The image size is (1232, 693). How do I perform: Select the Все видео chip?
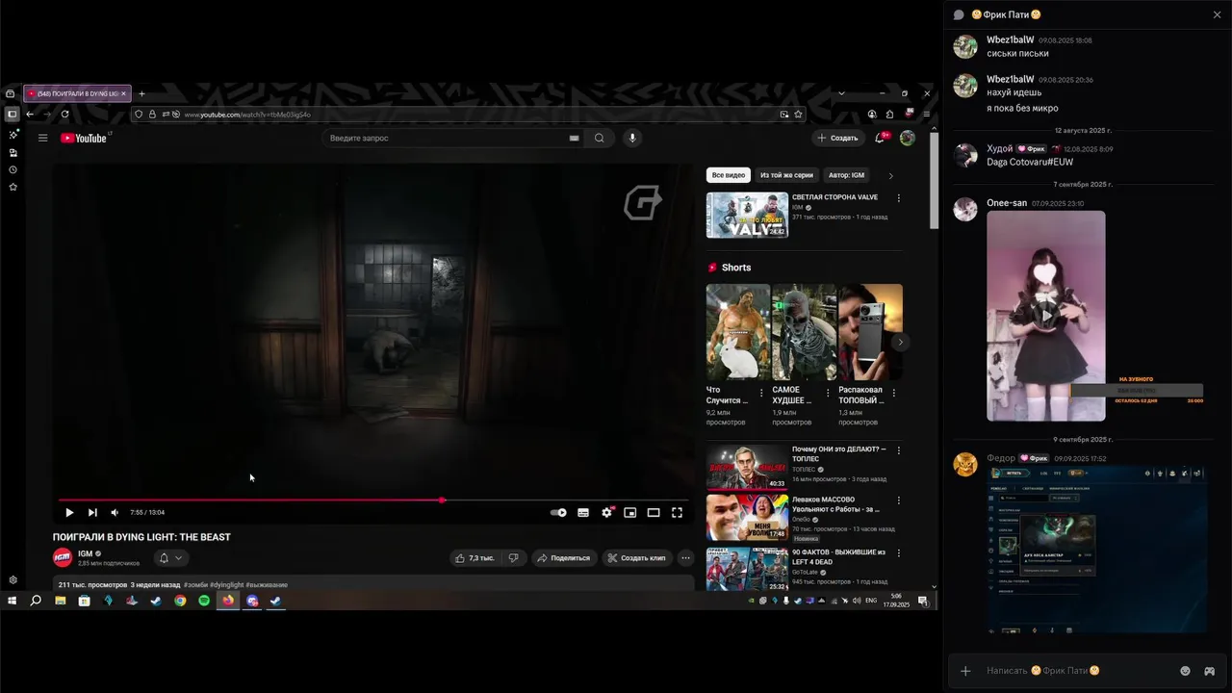click(x=729, y=175)
